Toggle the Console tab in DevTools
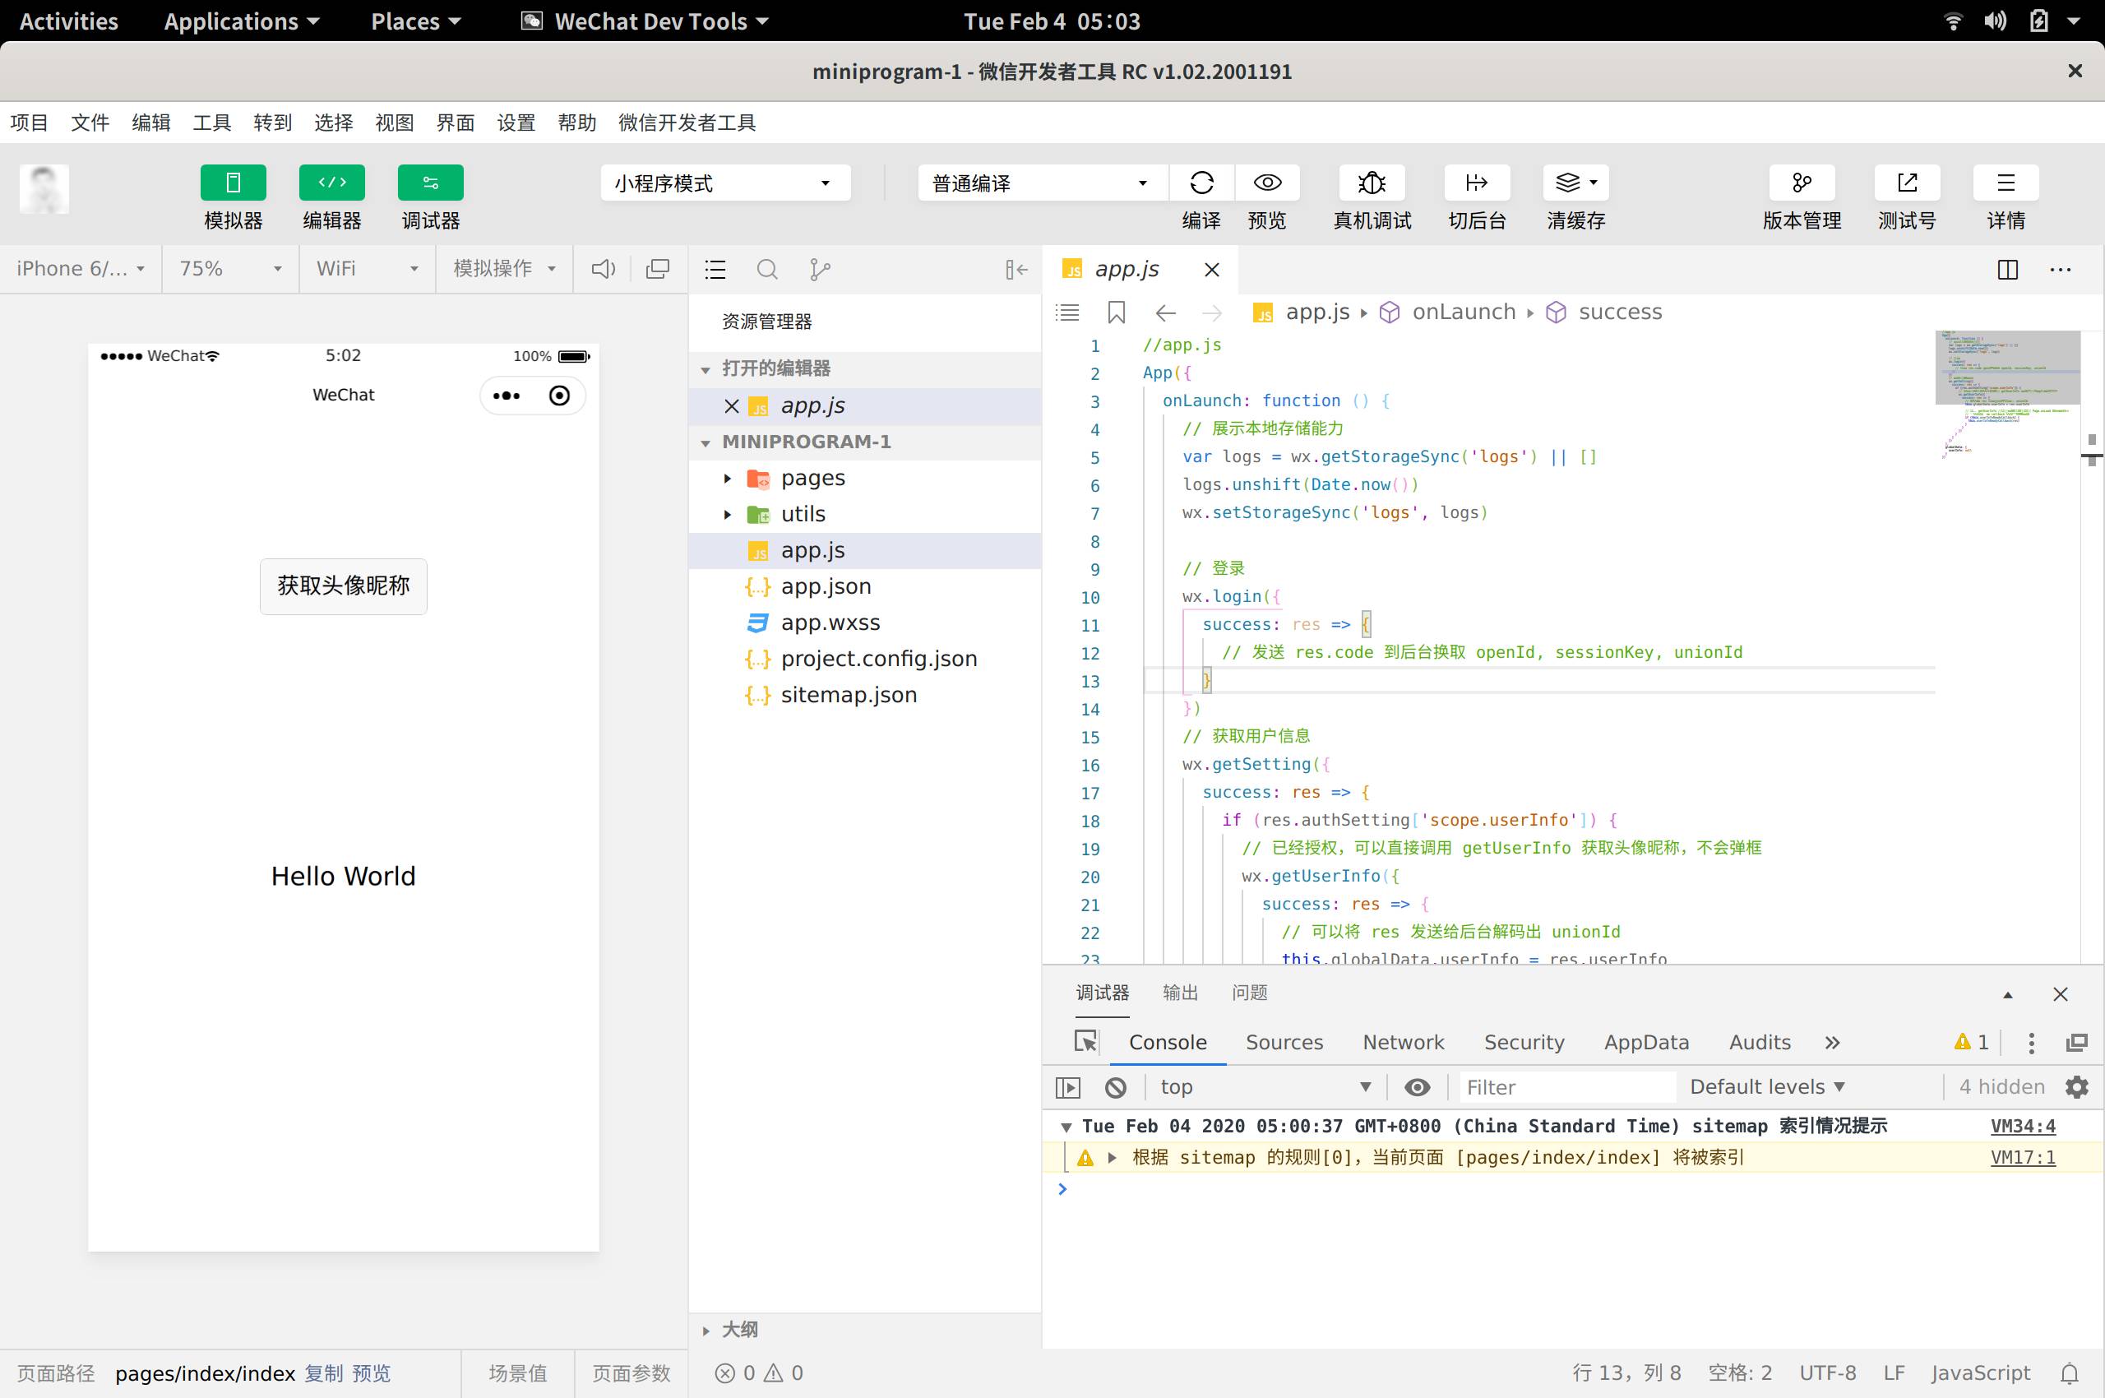2105x1398 pixels. point(1168,1042)
